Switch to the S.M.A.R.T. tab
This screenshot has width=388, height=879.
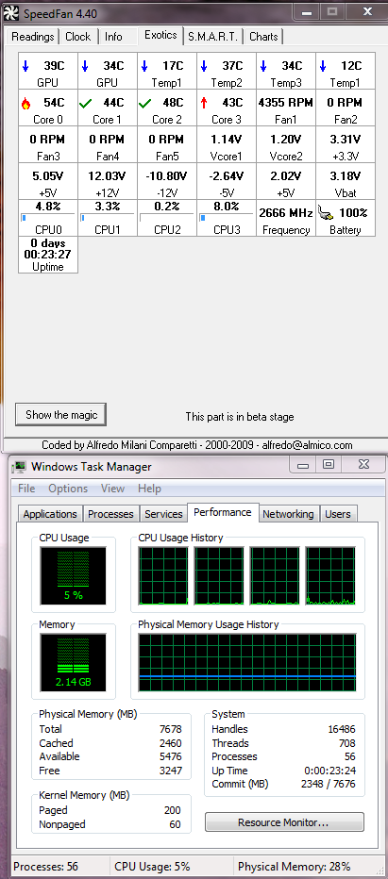point(214,37)
